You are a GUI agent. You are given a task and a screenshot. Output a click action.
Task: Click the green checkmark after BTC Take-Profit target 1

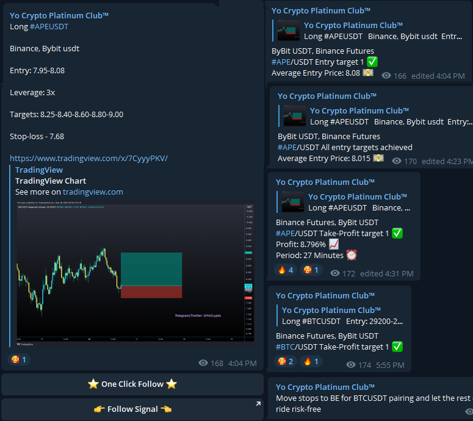coord(397,347)
